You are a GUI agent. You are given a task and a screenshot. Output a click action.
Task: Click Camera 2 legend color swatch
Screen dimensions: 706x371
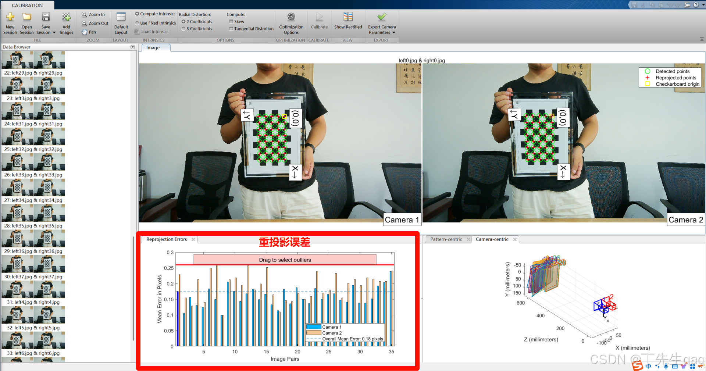pyautogui.click(x=314, y=333)
